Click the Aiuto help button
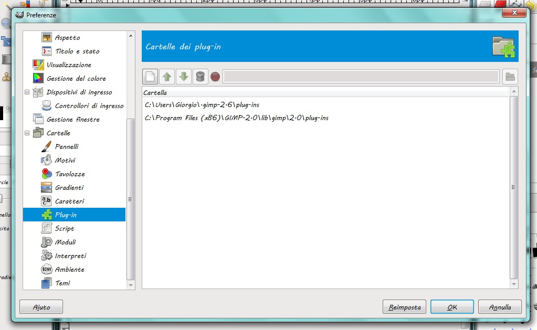Screen dimensions: 537x330 (x=41, y=307)
